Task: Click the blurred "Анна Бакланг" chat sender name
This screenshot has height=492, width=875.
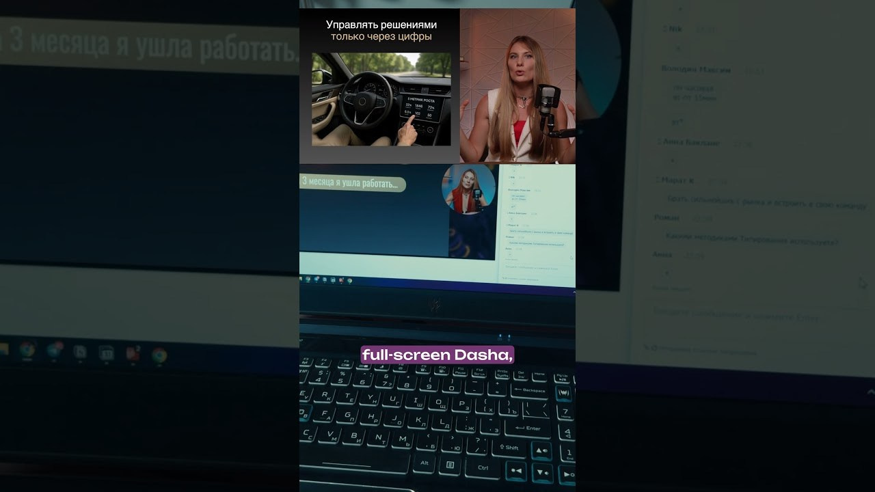Action: 690,142
